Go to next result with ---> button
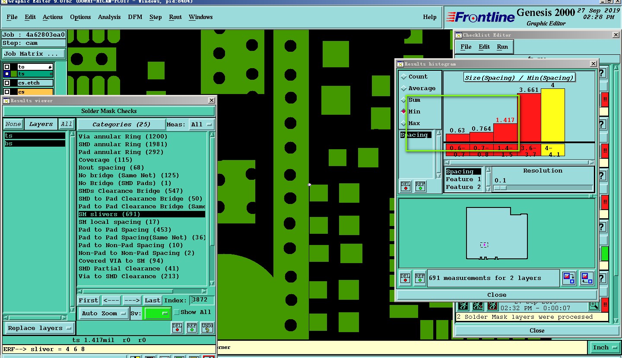The width and height of the screenshot is (622, 358). click(132, 300)
